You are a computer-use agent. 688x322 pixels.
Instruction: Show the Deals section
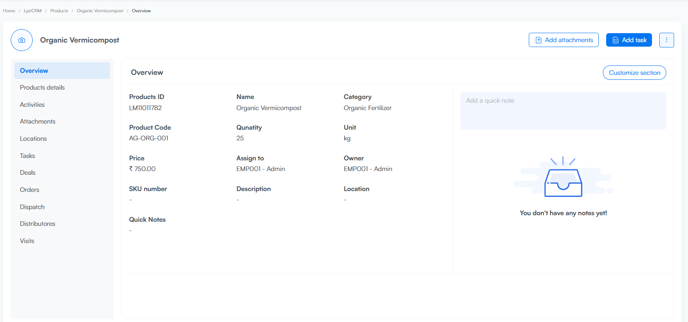pyautogui.click(x=28, y=173)
